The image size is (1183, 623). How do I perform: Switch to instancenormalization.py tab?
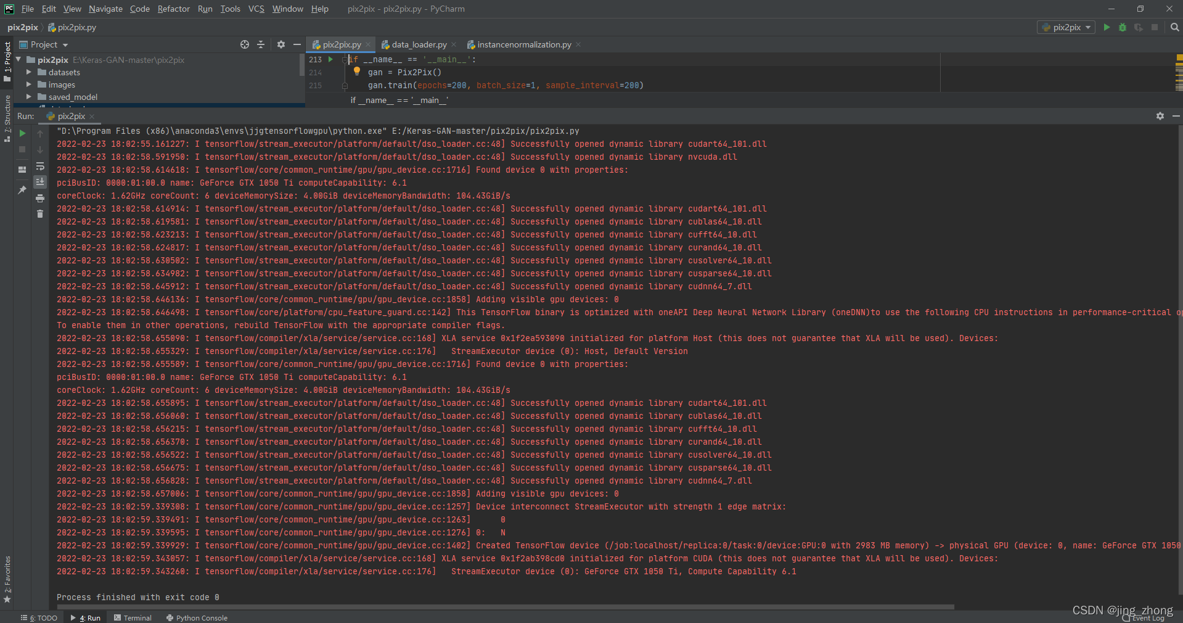(523, 44)
